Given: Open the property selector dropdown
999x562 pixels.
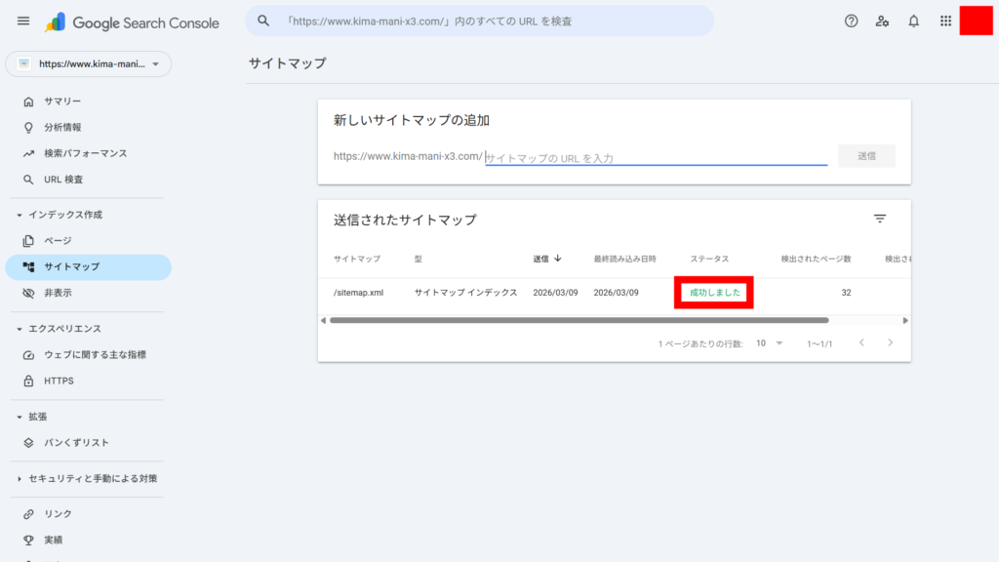Looking at the screenshot, I should pos(88,63).
